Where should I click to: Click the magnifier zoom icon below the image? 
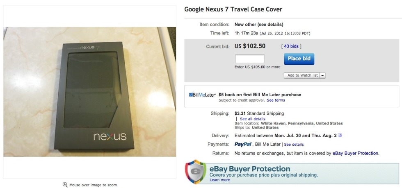click(x=65, y=185)
